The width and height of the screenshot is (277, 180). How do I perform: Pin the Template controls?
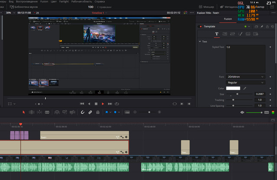click(261, 27)
